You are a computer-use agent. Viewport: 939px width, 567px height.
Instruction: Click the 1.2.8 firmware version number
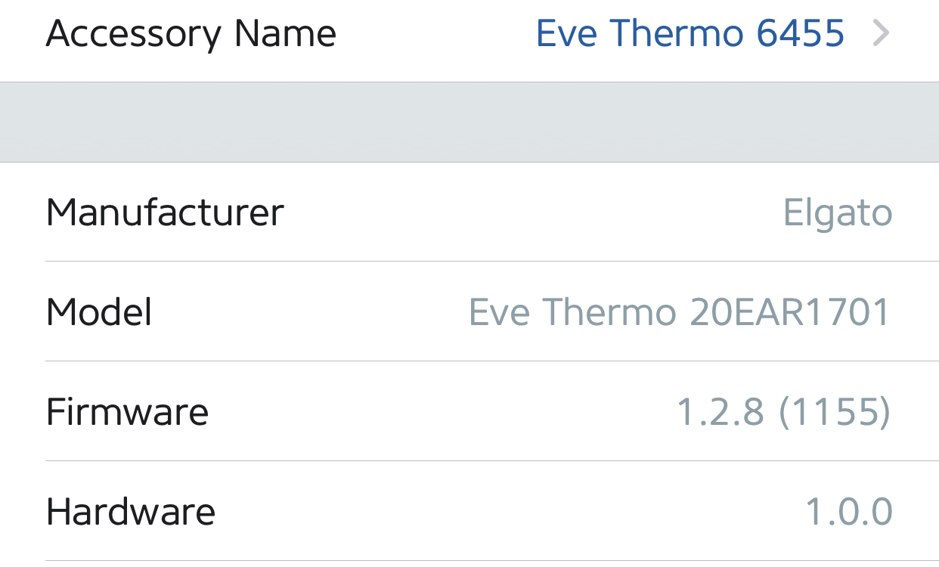click(721, 412)
